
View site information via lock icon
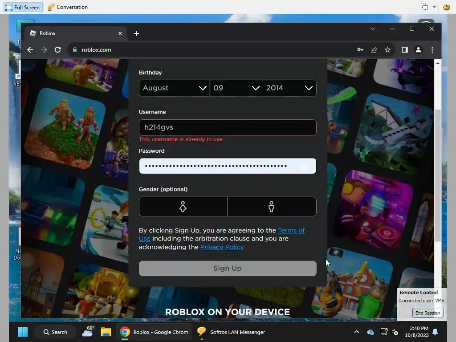coord(75,50)
